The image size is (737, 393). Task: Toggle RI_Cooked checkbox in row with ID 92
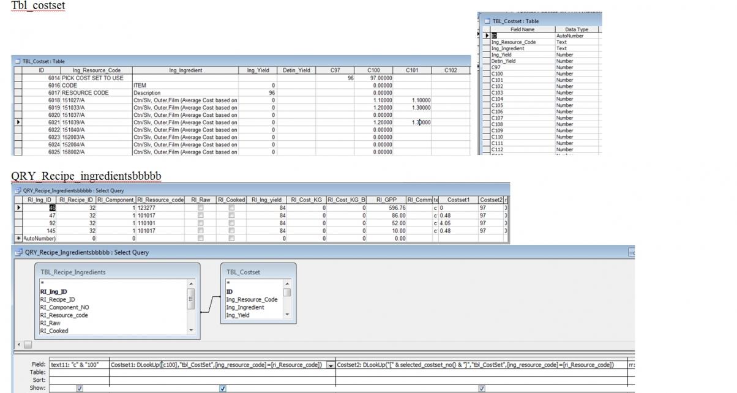pyautogui.click(x=231, y=223)
